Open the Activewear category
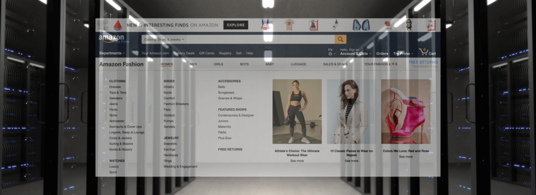This screenshot has width=536, height=195. [117, 121]
